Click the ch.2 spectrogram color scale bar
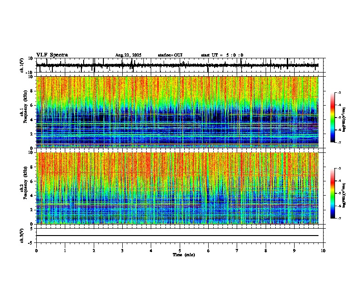The height and width of the screenshot is (281, 364). coord(333,193)
